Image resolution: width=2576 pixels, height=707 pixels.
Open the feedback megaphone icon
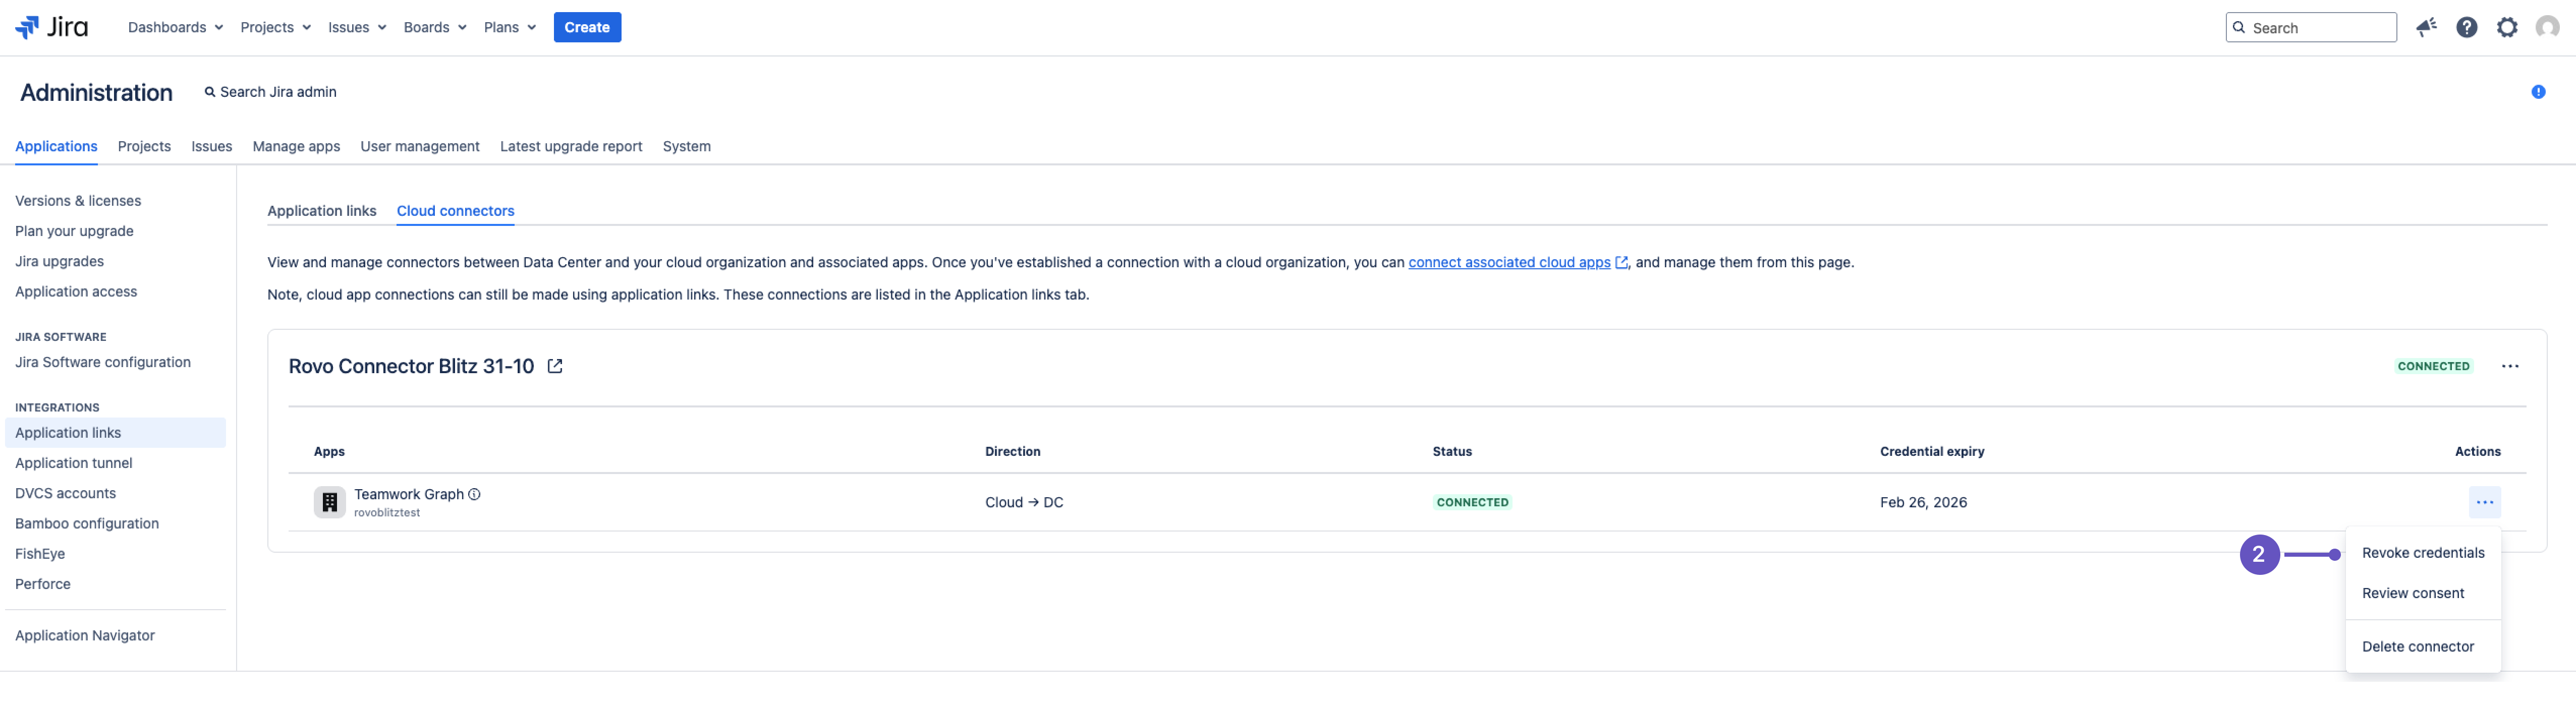pos(2426,27)
